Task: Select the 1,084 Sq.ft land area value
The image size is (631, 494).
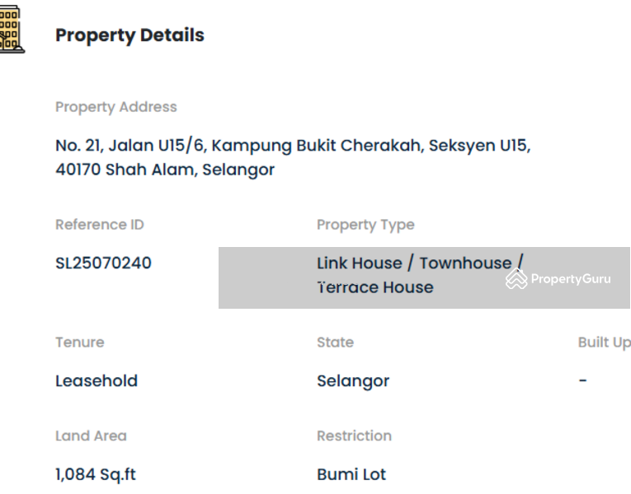Action: click(97, 475)
